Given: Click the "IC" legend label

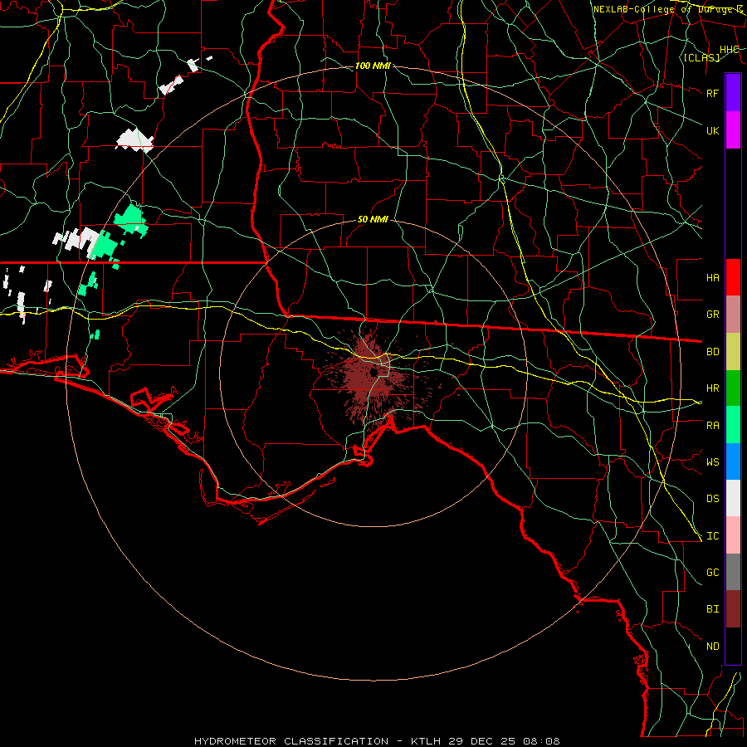Looking at the screenshot, I should point(713,536).
